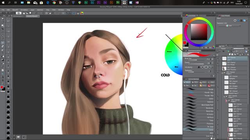
Task: Select the blue Pencille brush preset
Action: pos(198,93)
